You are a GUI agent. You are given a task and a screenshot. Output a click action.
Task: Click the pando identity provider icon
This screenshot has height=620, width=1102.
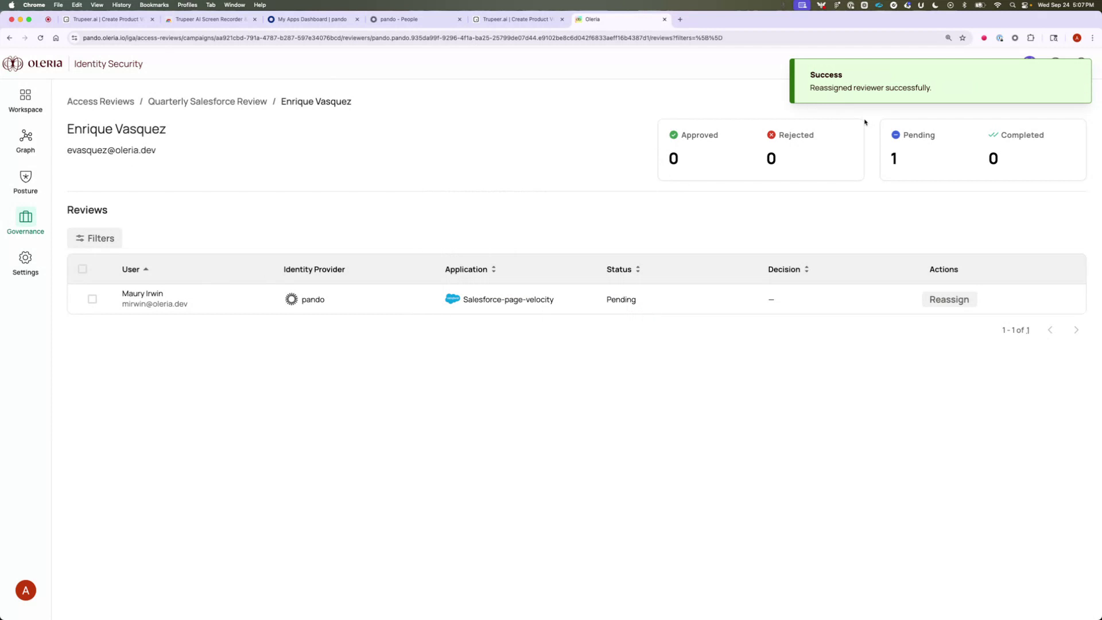point(291,299)
